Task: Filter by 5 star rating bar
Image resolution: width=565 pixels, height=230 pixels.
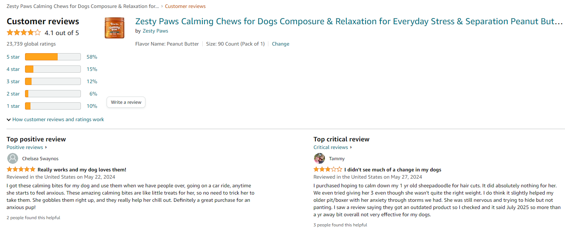Action: (x=53, y=57)
